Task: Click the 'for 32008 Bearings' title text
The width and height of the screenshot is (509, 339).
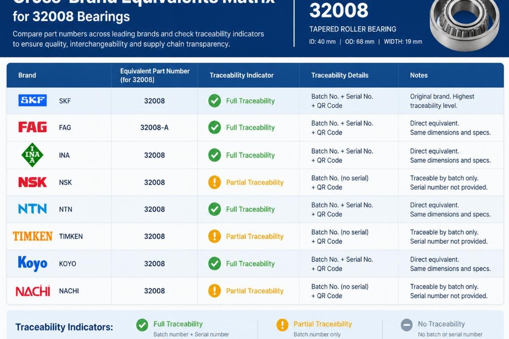Action: click(71, 17)
